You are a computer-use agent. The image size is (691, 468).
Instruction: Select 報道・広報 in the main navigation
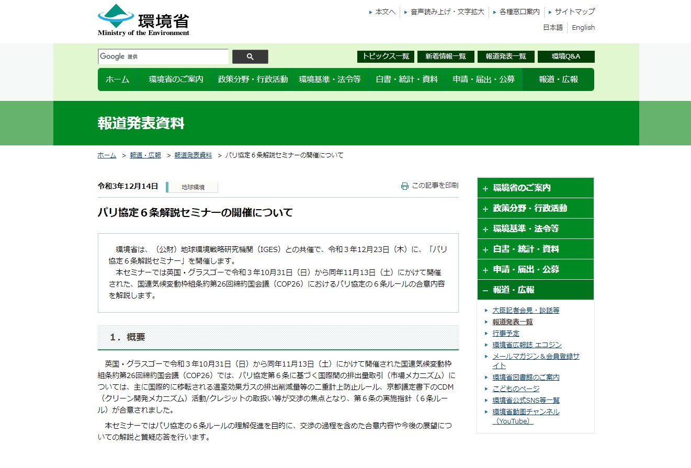[558, 79]
